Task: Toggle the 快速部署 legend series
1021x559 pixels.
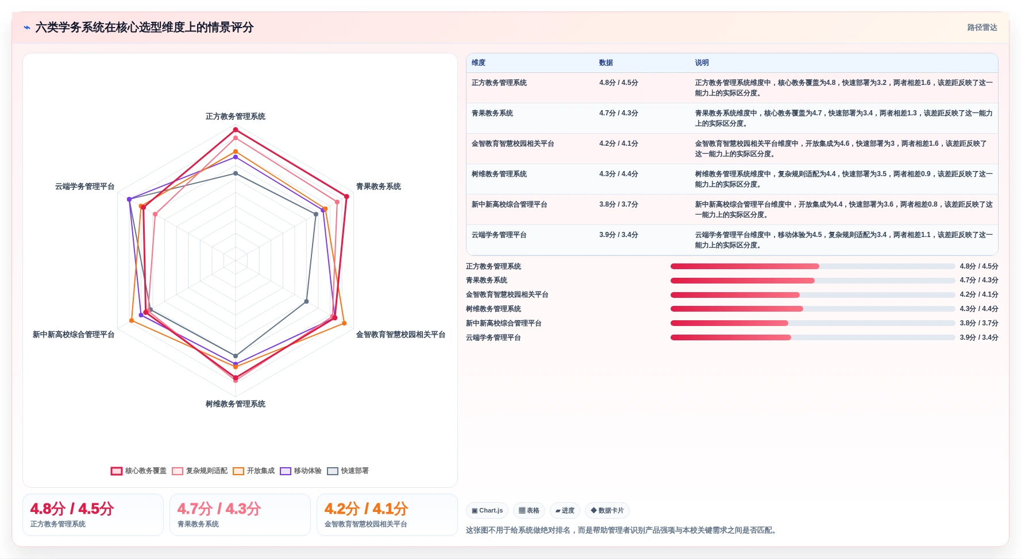Action: click(x=348, y=471)
